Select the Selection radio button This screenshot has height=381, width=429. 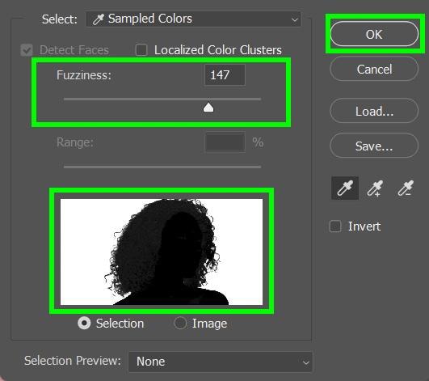(x=84, y=324)
